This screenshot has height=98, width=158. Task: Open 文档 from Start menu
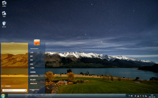(32, 53)
